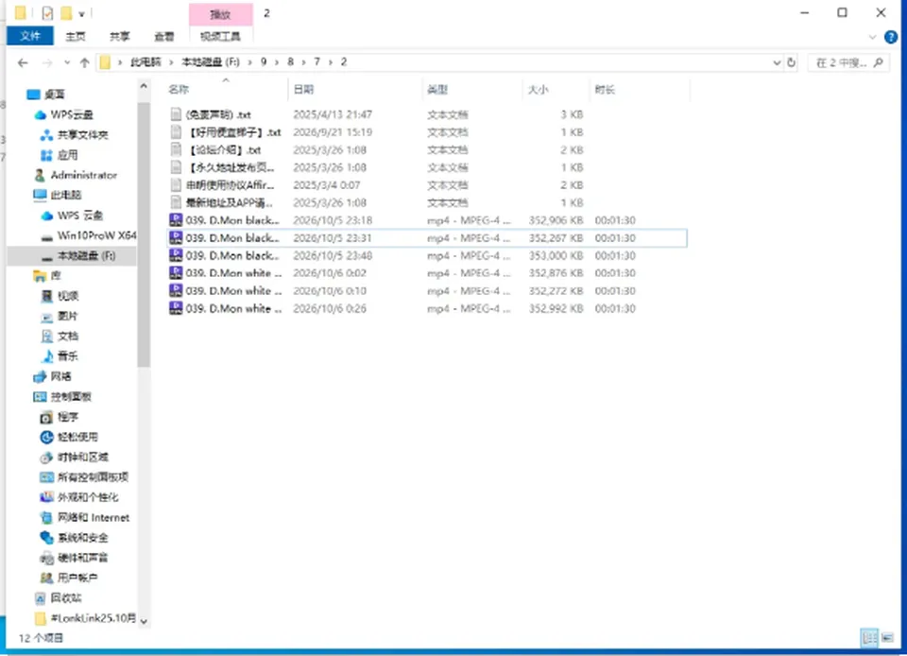The image size is (907, 656).
Task: Select the 【好用便宜梯子】.txt file
Action: [x=427, y=132]
